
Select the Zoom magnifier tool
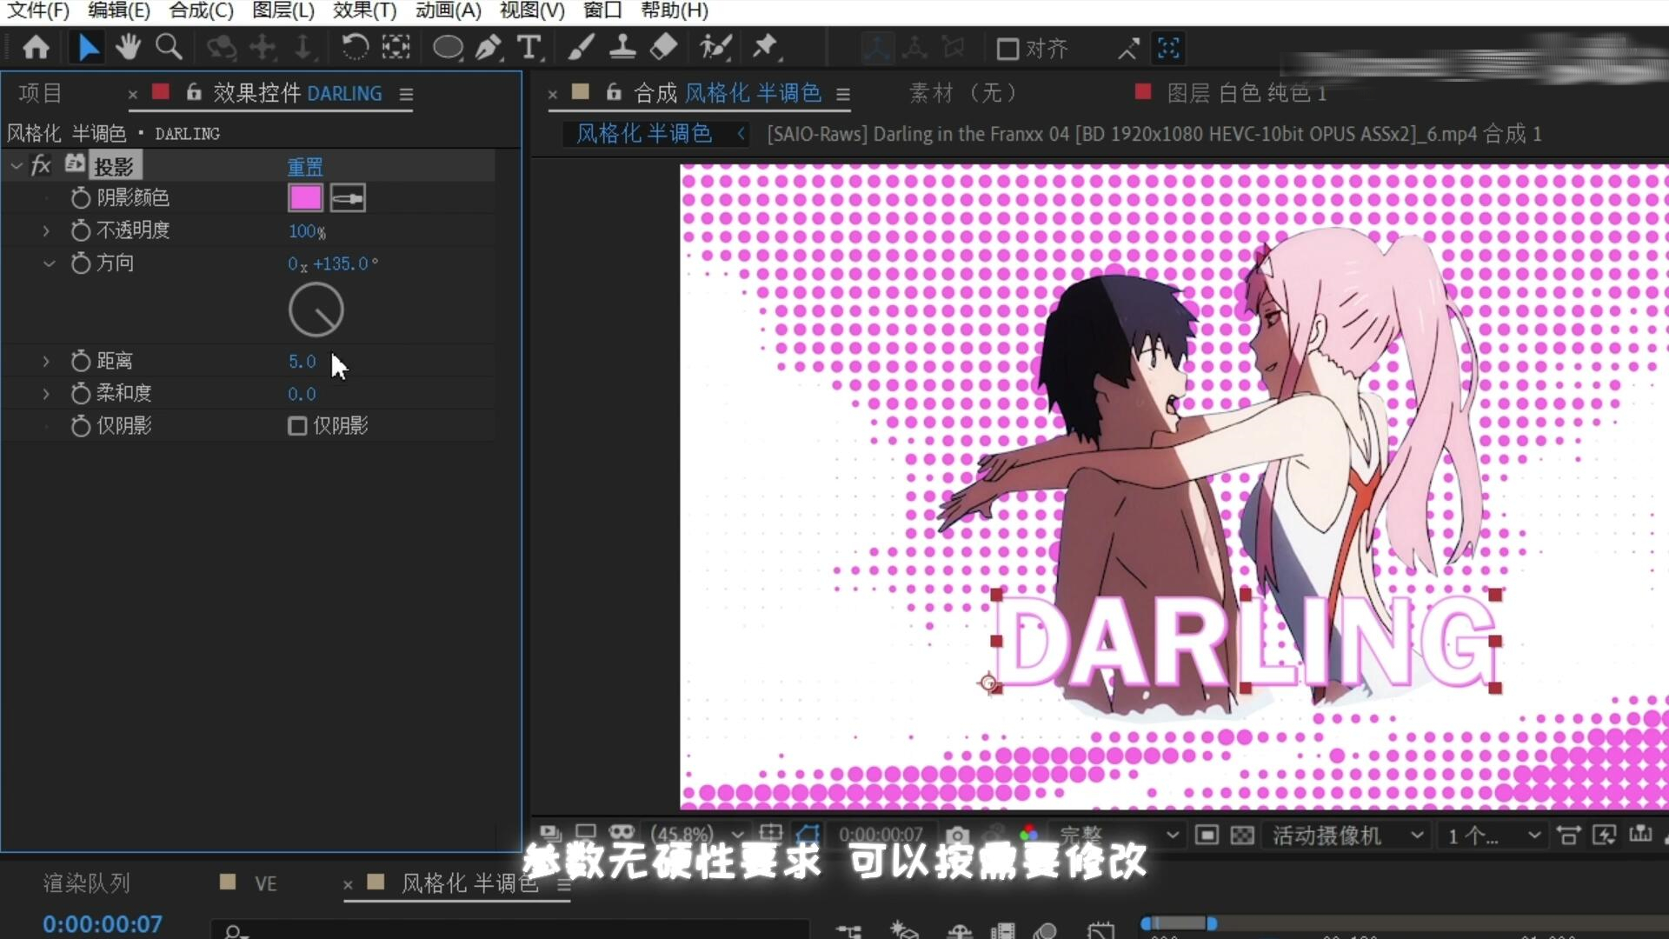click(x=169, y=47)
